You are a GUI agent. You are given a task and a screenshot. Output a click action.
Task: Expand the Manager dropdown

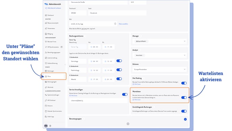click(x=184, y=41)
